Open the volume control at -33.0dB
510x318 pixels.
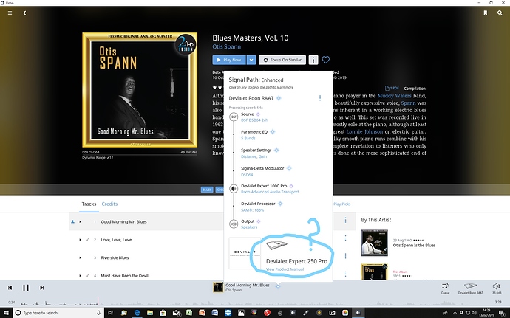497,288
